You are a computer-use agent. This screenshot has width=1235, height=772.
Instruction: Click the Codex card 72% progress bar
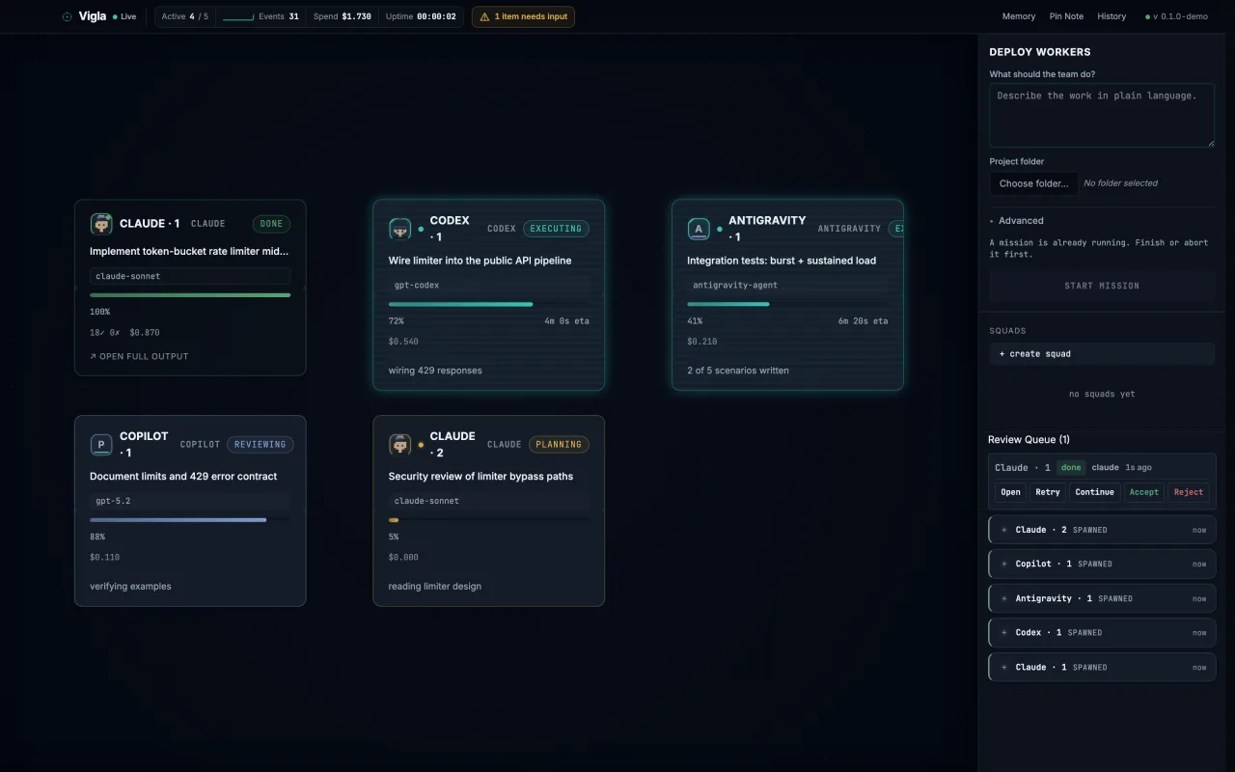point(488,304)
